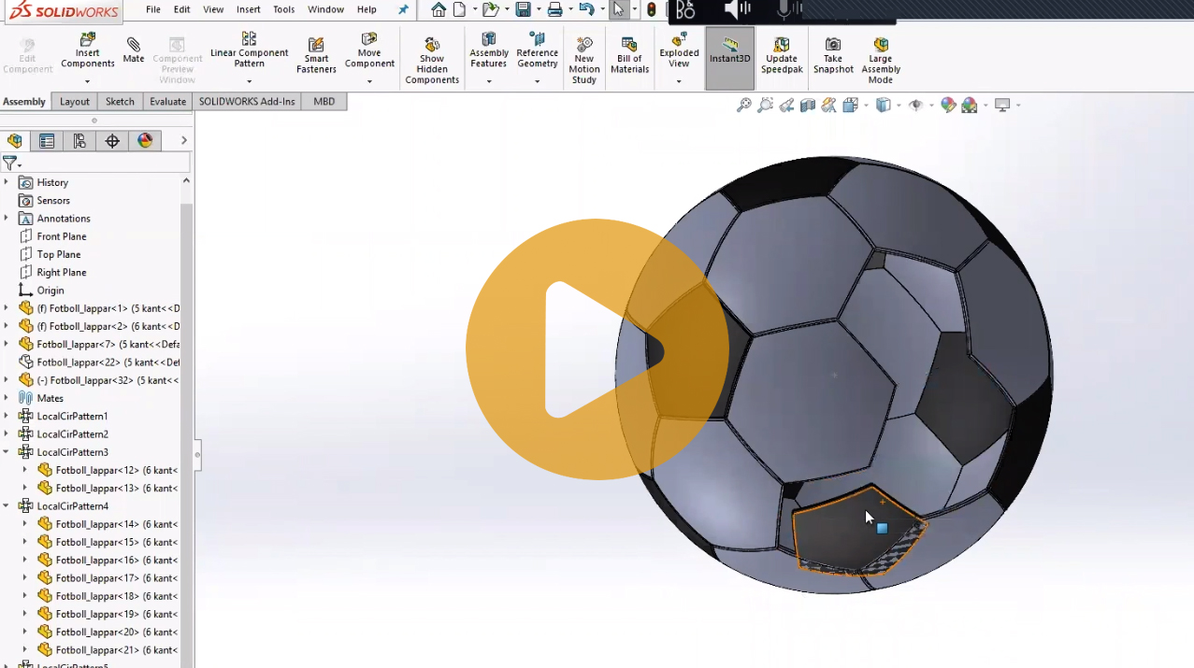1194x668 pixels.
Task: Click the Take Snapshot camera icon
Action: click(x=832, y=45)
